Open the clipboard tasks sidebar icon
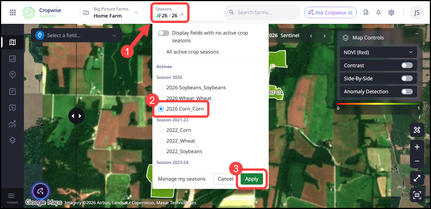 (x=12, y=91)
